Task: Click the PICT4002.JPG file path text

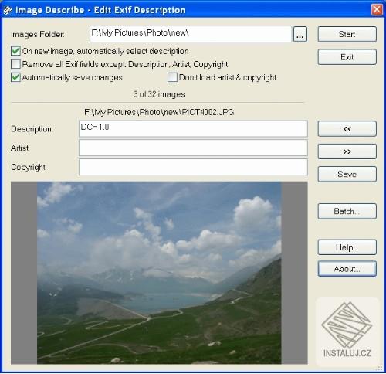Action: point(159,112)
